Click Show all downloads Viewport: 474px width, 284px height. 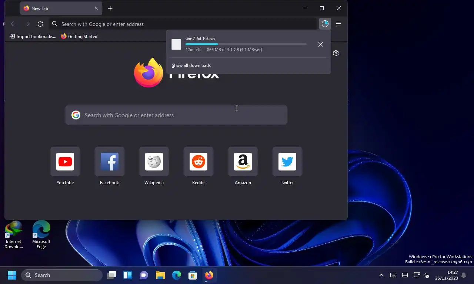click(x=191, y=65)
